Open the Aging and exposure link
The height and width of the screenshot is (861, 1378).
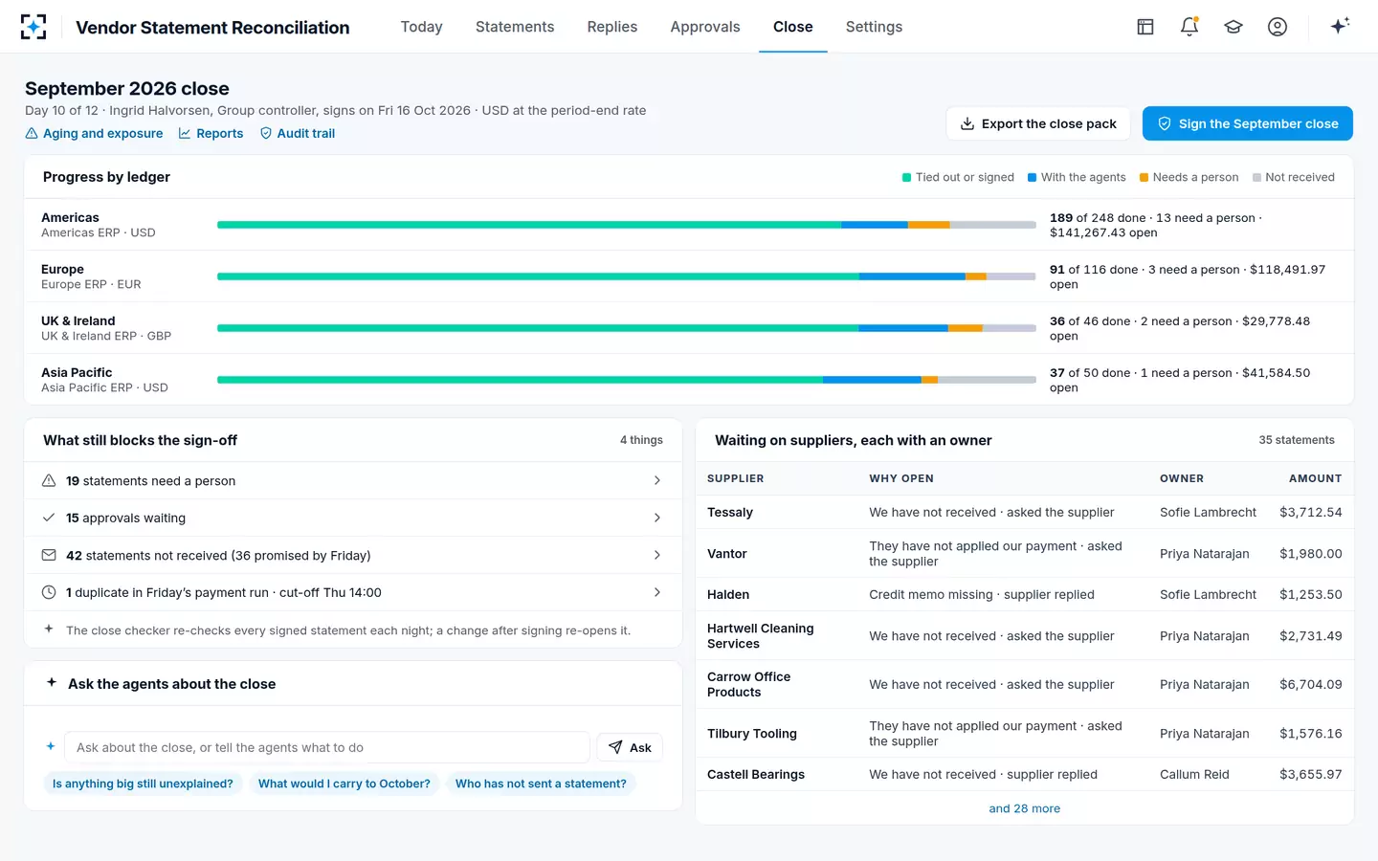tap(94, 134)
